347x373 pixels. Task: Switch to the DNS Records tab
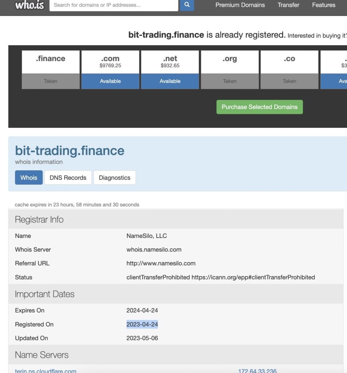(68, 177)
